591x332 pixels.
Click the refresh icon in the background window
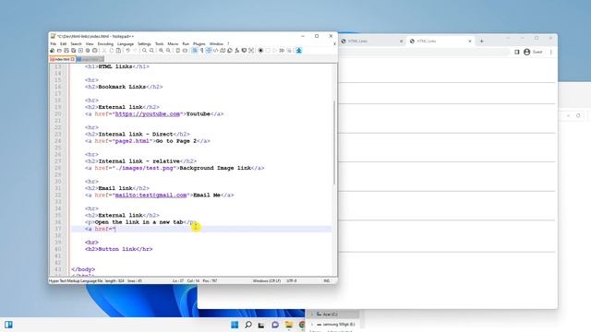[x=578, y=115]
